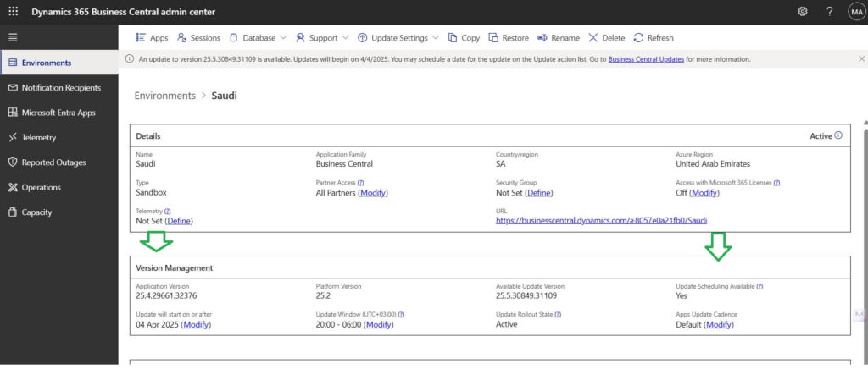Open Operations in the sidebar
The height and width of the screenshot is (369, 868).
click(x=59, y=187)
